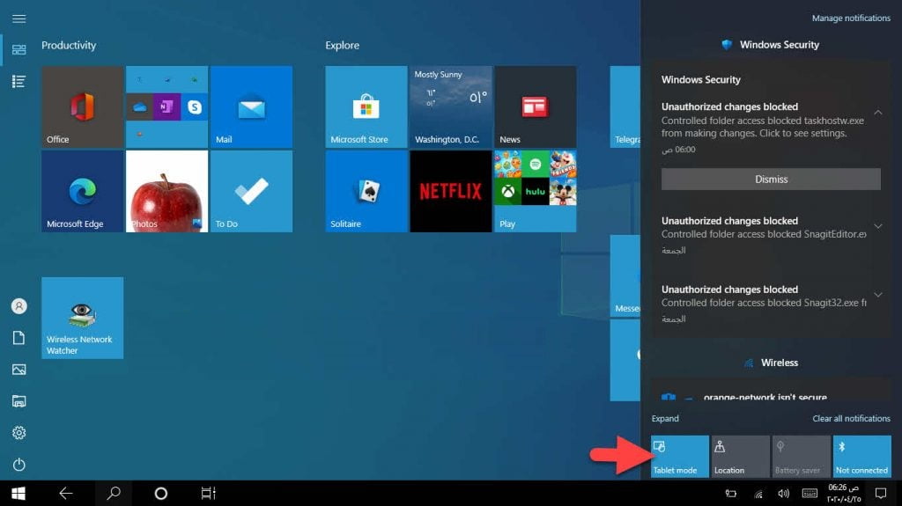Open File Explorer icon in Start sidebar
902x506 pixels.
[x=19, y=401]
